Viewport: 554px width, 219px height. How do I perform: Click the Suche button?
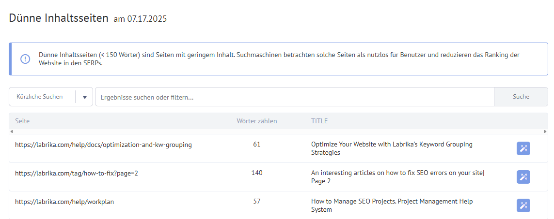521,97
